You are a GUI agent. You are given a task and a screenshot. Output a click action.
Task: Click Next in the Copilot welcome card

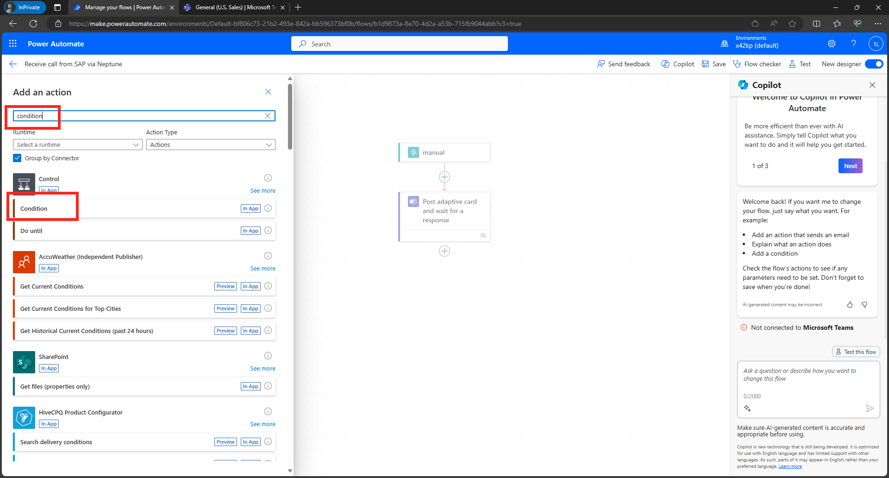tap(850, 166)
